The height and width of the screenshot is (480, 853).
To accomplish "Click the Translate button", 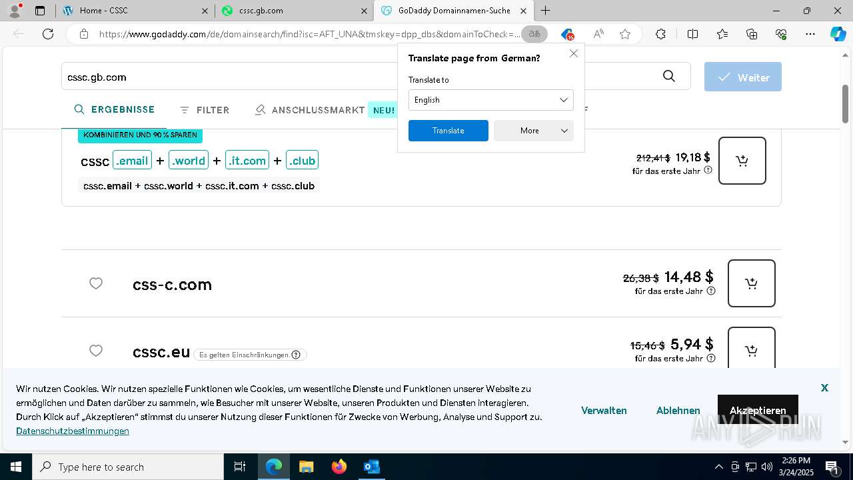I will coord(448,131).
